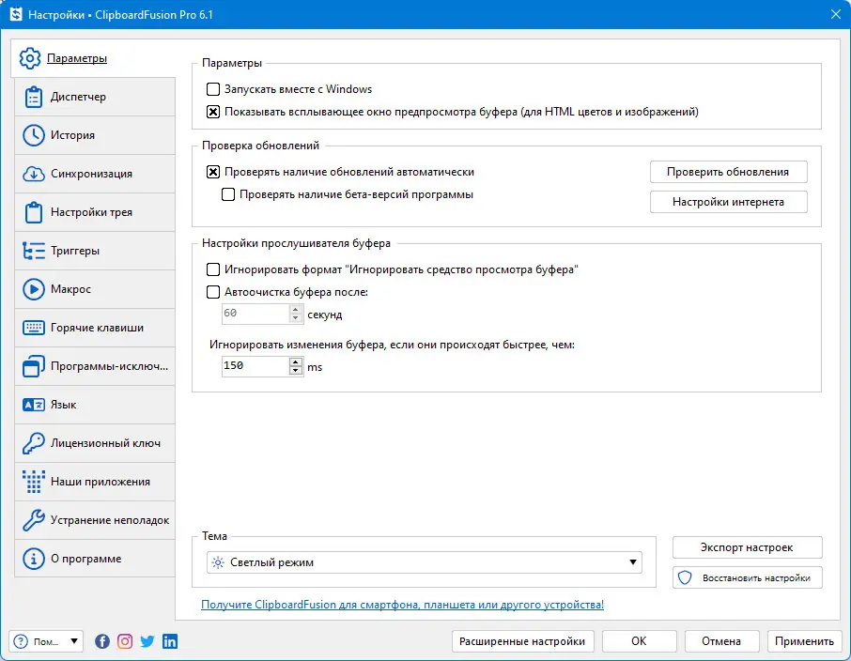Click the key icon for Лицензионный ключ

tap(35, 442)
